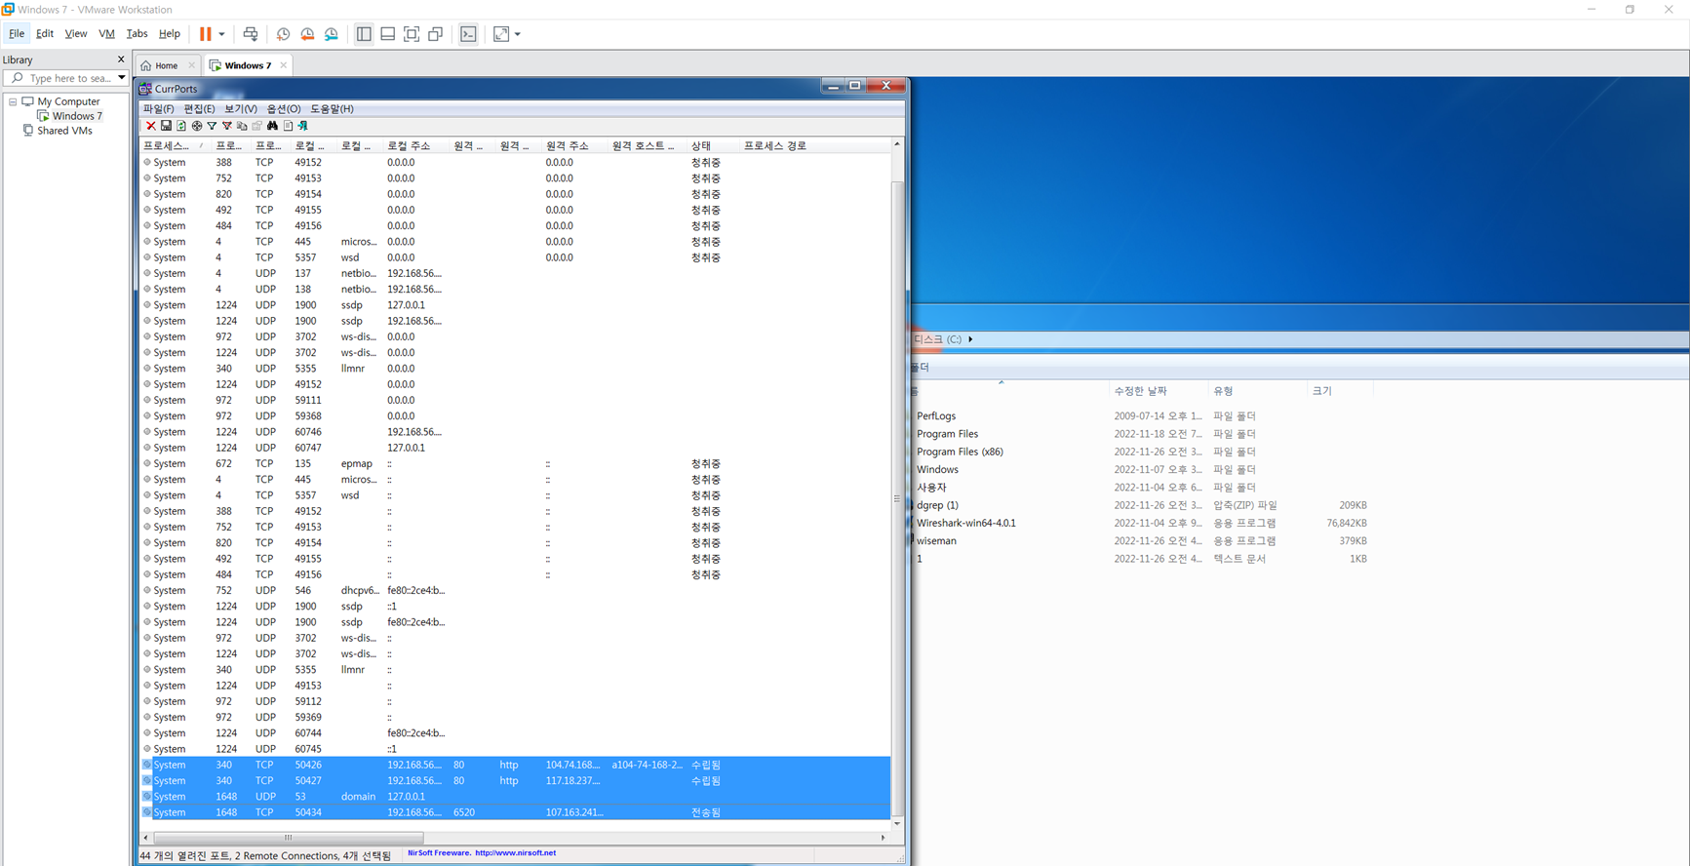This screenshot has width=1690, height=866.
Task: Select the row with remote address 104.74.168
Action: 515,765
